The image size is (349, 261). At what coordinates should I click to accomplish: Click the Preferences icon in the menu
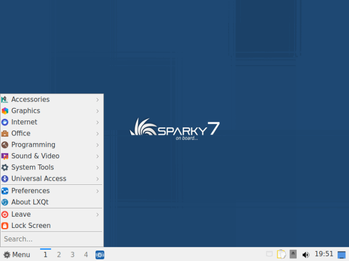[5, 191]
